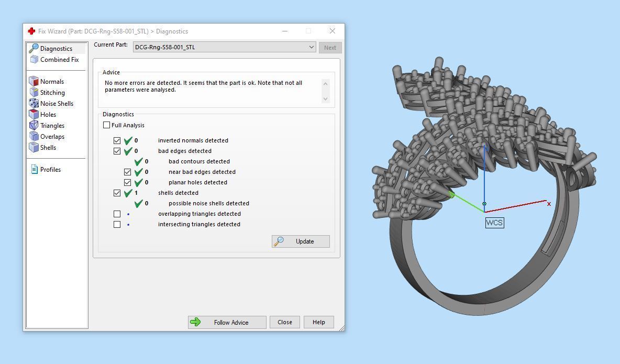Open the Noise Shells icon
This screenshot has width=620, height=364.
(x=34, y=103)
